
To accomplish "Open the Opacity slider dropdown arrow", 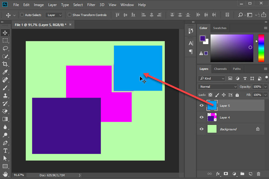I will tap(265, 87).
